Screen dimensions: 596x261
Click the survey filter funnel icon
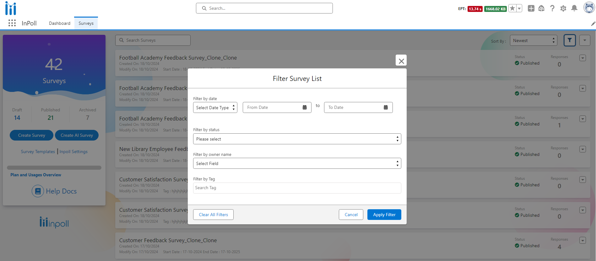pos(570,40)
